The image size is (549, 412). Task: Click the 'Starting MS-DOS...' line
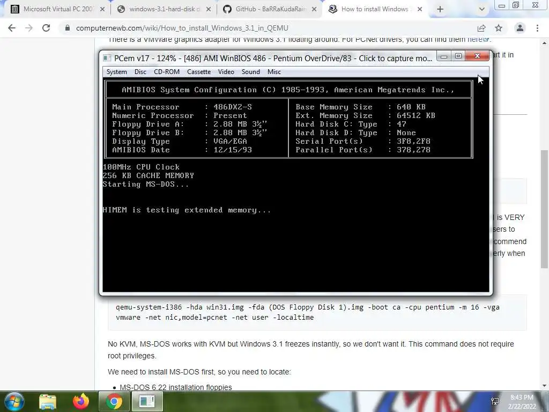click(x=146, y=185)
